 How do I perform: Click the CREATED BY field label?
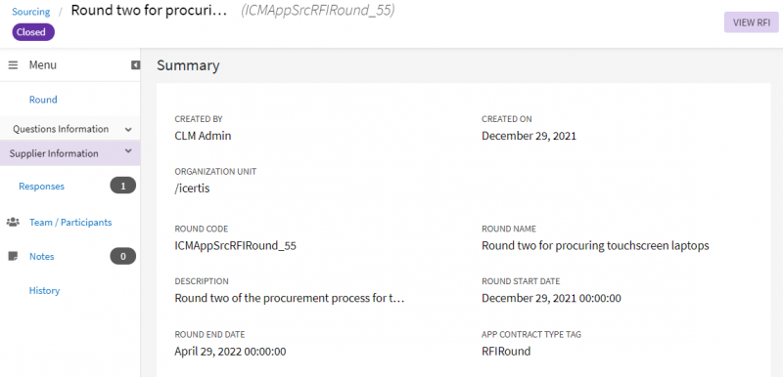(x=199, y=119)
